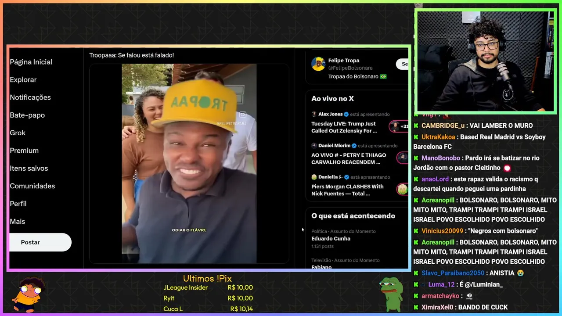The width and height of the screenshot is (562, 316).
Task: Click the Postar button
Action: (40, 242)
